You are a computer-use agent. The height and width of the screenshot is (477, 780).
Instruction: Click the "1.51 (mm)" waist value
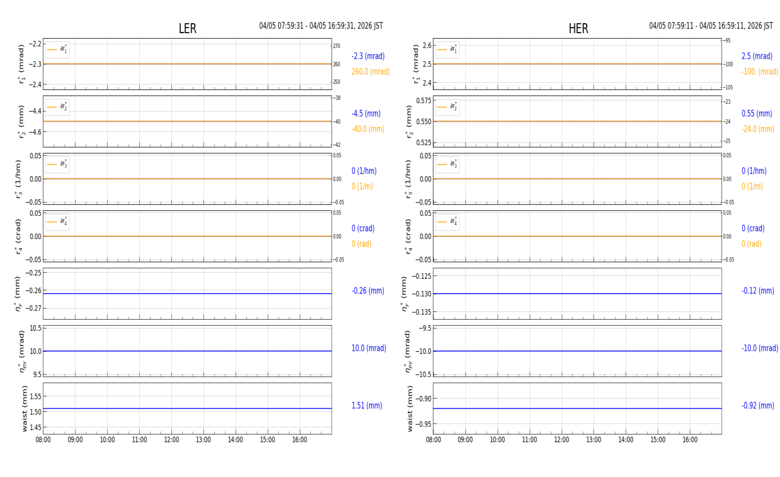coord(367,406)
